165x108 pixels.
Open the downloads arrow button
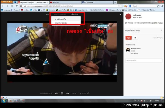click(162, 6)
